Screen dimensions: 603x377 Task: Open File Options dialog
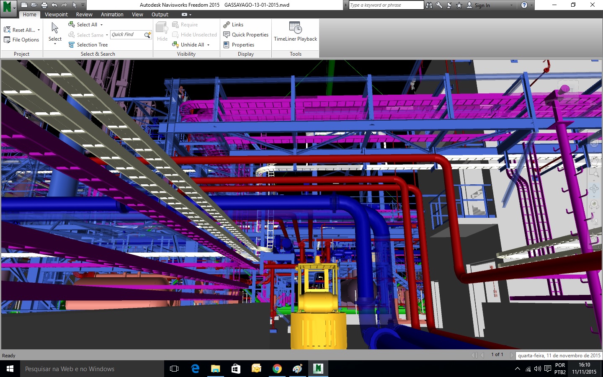[21, 40]
